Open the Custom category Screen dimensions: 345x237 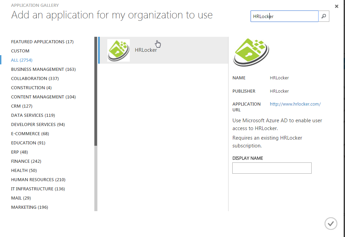click(x=20, y=51)
